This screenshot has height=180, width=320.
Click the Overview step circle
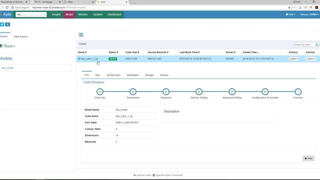click(298, 91)
